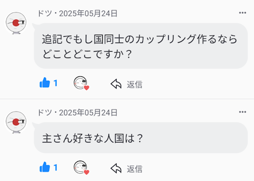Show like count on the カップリング comment
Screen dimensions: 254x181
tap(56, 83)
